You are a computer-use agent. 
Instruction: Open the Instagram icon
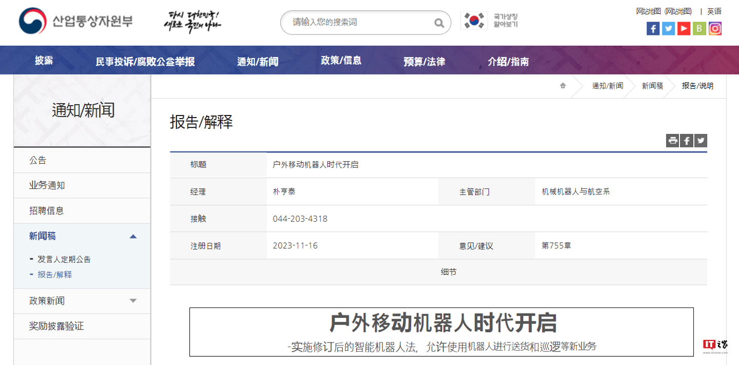pos(715,28)
